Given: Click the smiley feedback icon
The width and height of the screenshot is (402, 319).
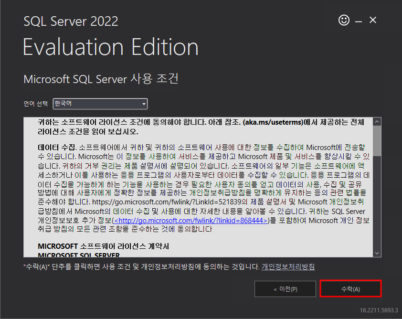Looking at the screenshot, I should coord(344,20).
